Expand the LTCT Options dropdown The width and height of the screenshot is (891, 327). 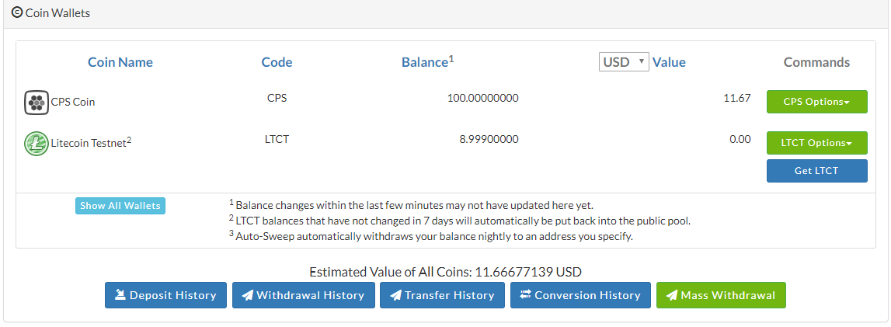(x=816, y=143)
